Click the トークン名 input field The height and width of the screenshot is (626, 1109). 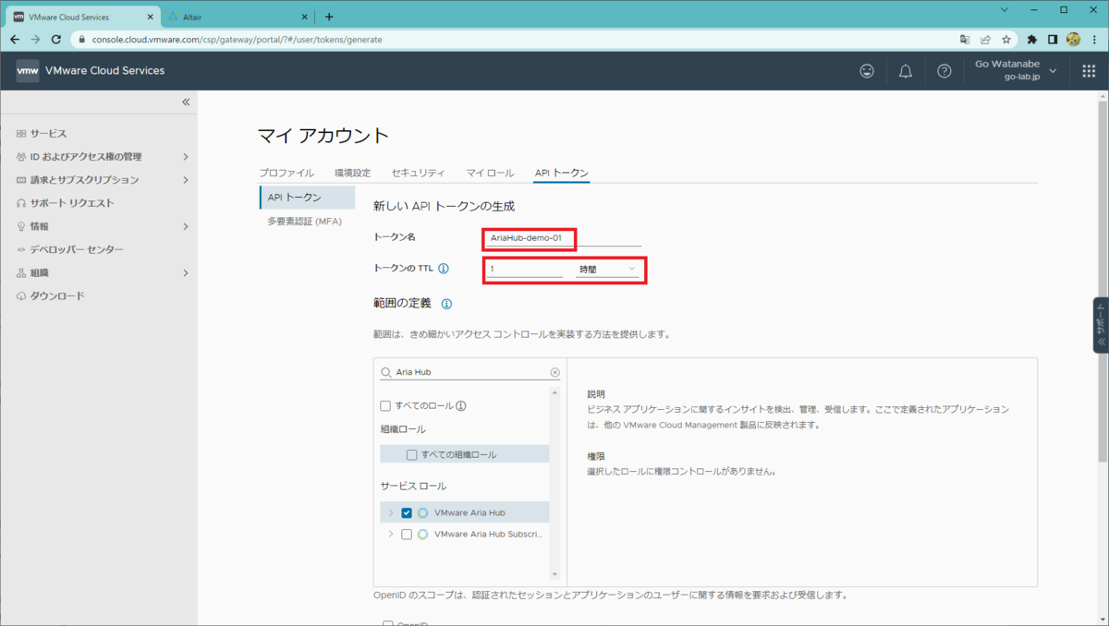pyautogui.click(x=562, y=238)
